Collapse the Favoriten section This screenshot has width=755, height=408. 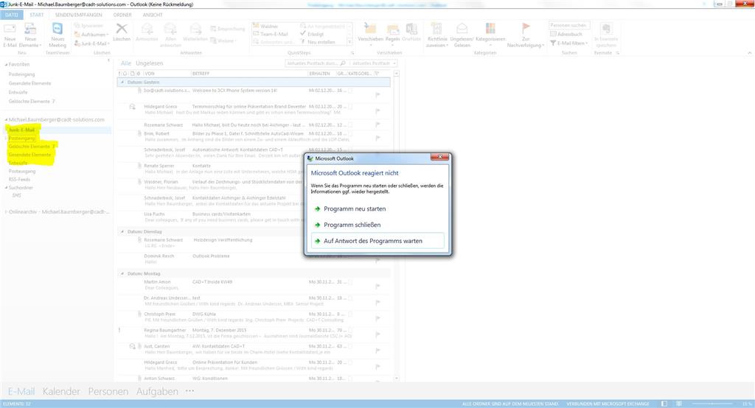coord(6,65)
